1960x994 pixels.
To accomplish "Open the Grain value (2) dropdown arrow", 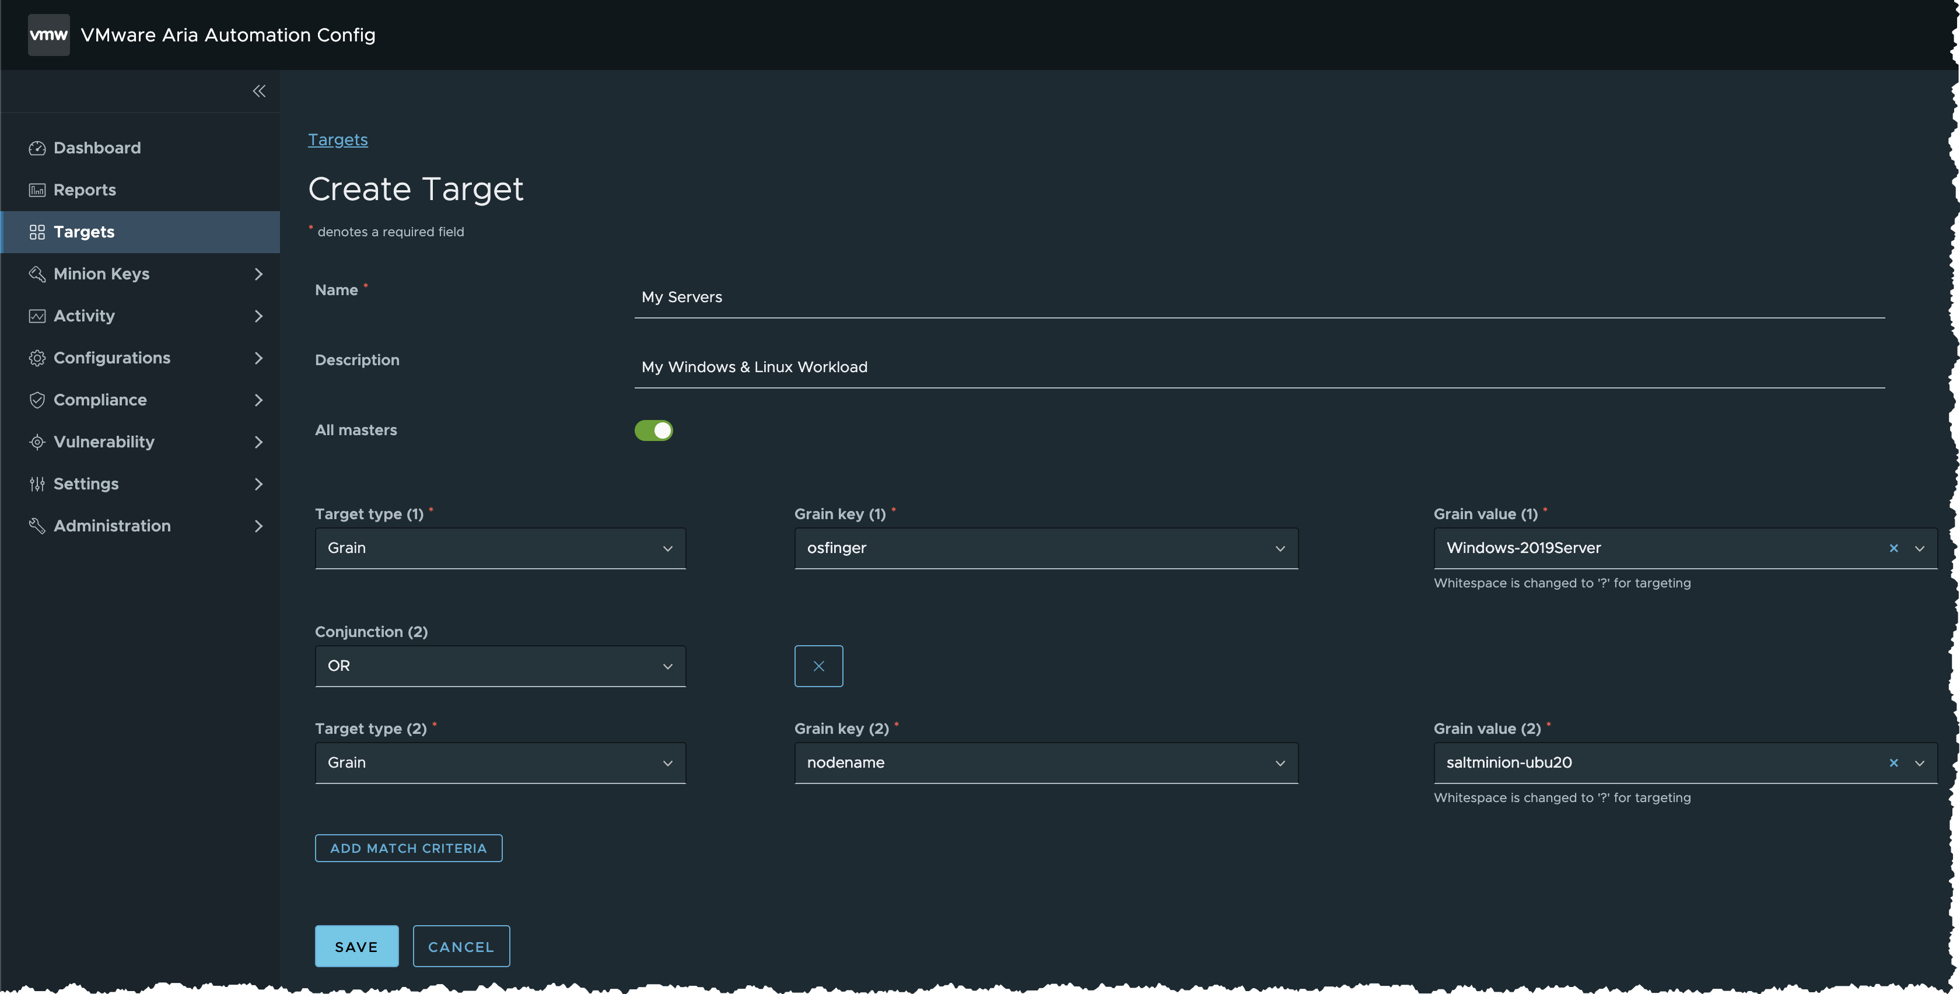I will pos(1920,764).
